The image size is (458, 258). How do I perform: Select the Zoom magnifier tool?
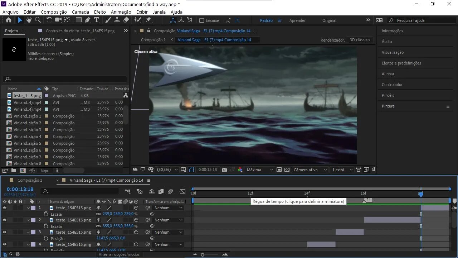tap(38, 20)
